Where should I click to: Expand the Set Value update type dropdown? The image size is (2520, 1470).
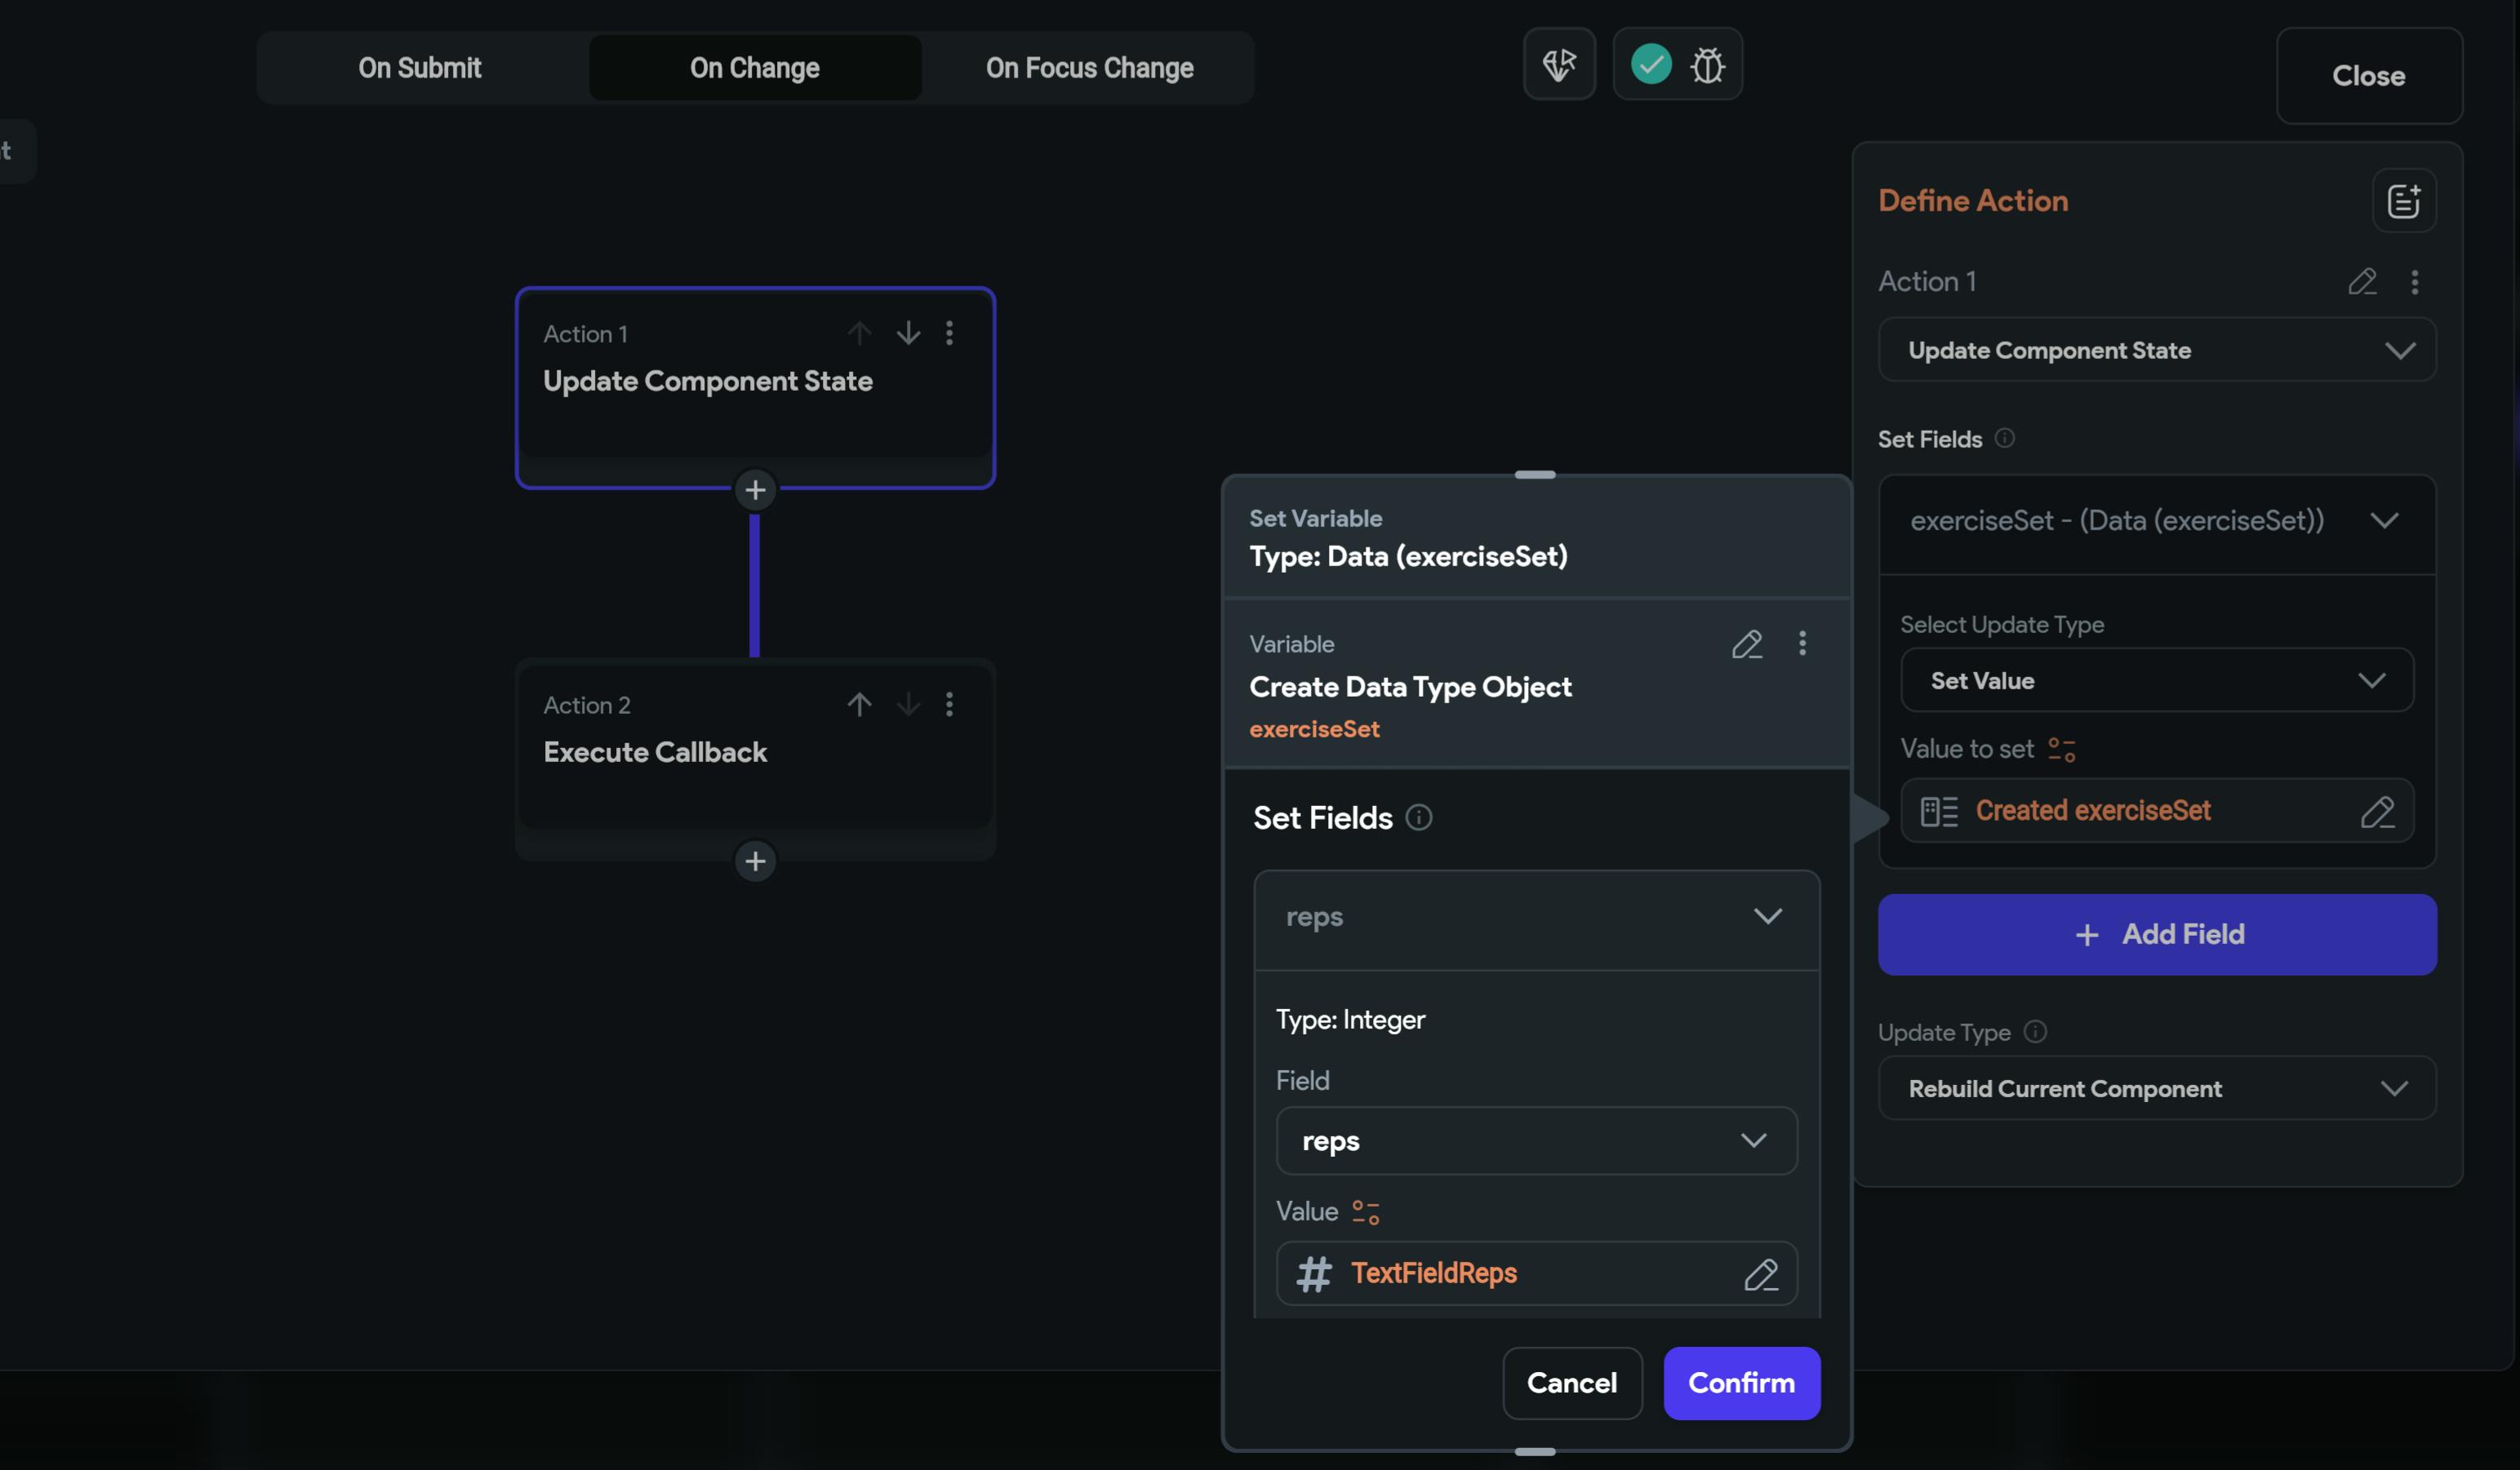click(x=2156, y=681)
